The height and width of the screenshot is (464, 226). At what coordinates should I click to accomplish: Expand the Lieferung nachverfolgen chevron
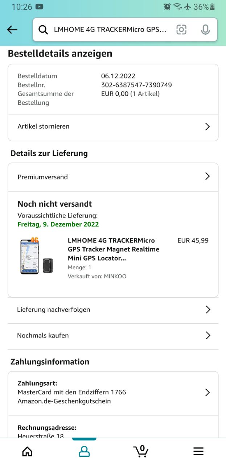click(208, 310)
